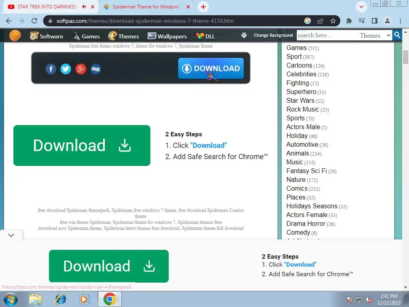Click Change Background
The image size is (409, 307).
(x=273, y=35)
